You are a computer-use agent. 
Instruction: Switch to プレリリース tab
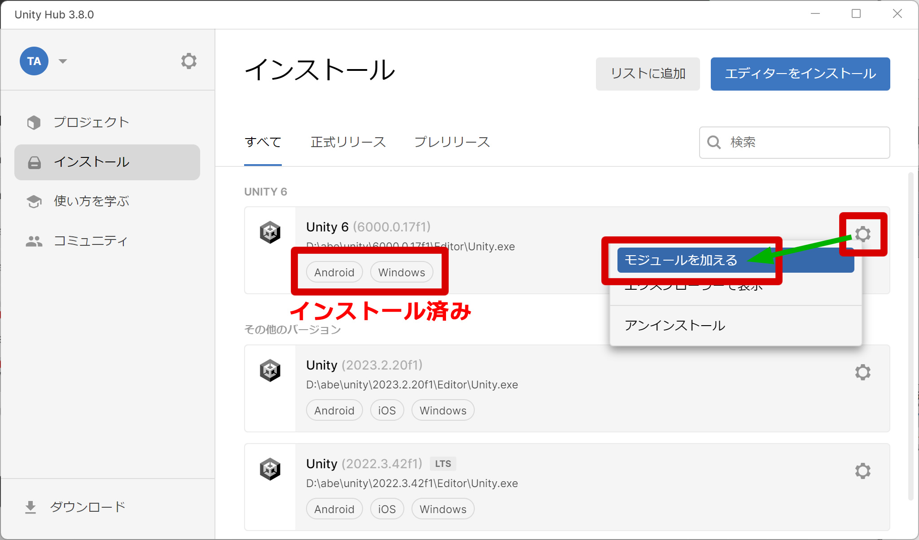pyautogui.click(x=452, y=142)
